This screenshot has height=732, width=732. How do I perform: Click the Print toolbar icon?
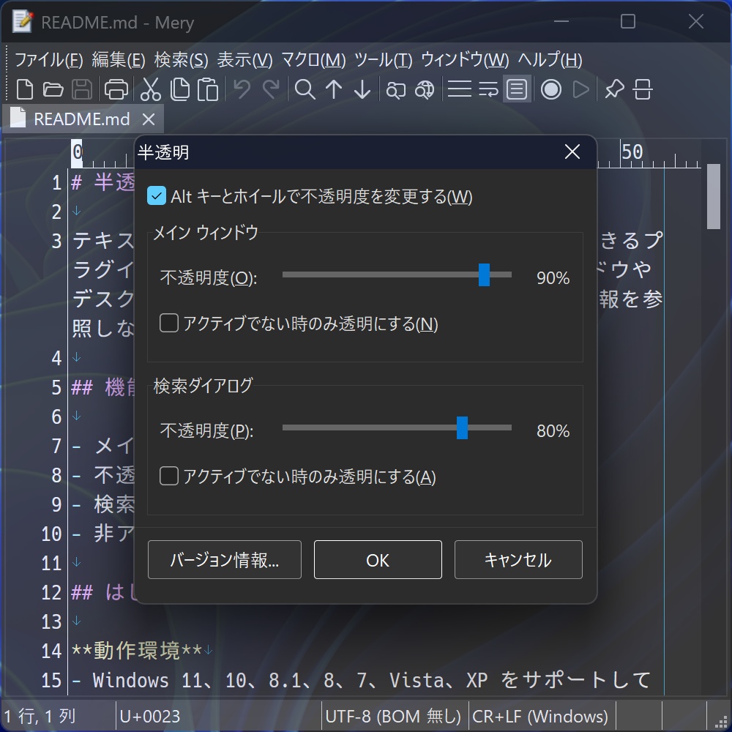[x=116, y=89]
